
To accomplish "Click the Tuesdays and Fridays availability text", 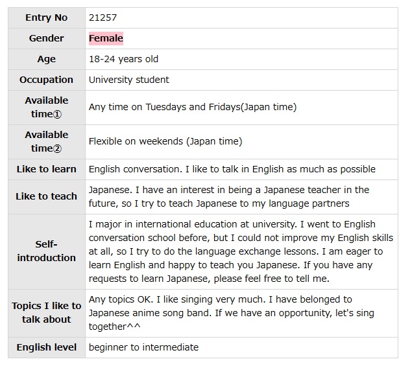I will click(192, 107).
